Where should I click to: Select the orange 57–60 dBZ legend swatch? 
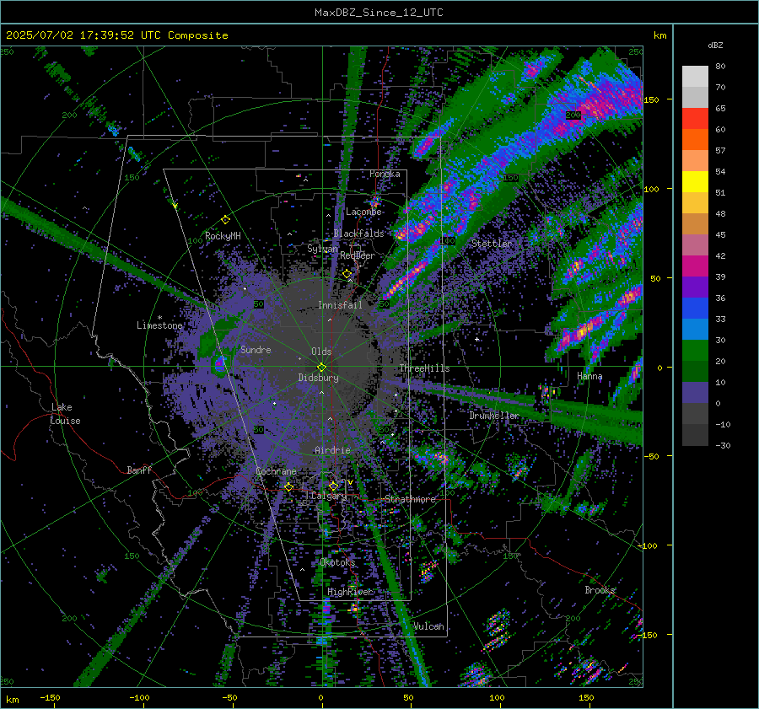click(x=695, y=140)
